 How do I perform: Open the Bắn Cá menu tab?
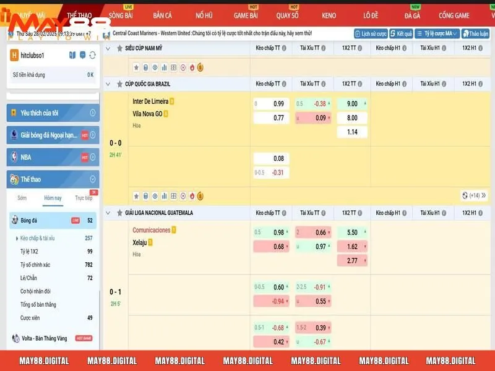(162, 15)
